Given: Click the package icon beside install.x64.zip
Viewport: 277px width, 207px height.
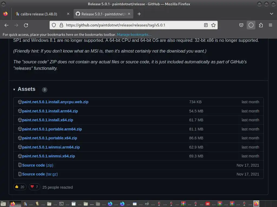Looking at the screenshot, I should coord(20,120).
